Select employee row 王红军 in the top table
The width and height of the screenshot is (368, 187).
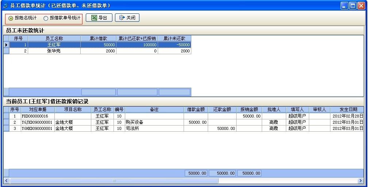[54, 45]
